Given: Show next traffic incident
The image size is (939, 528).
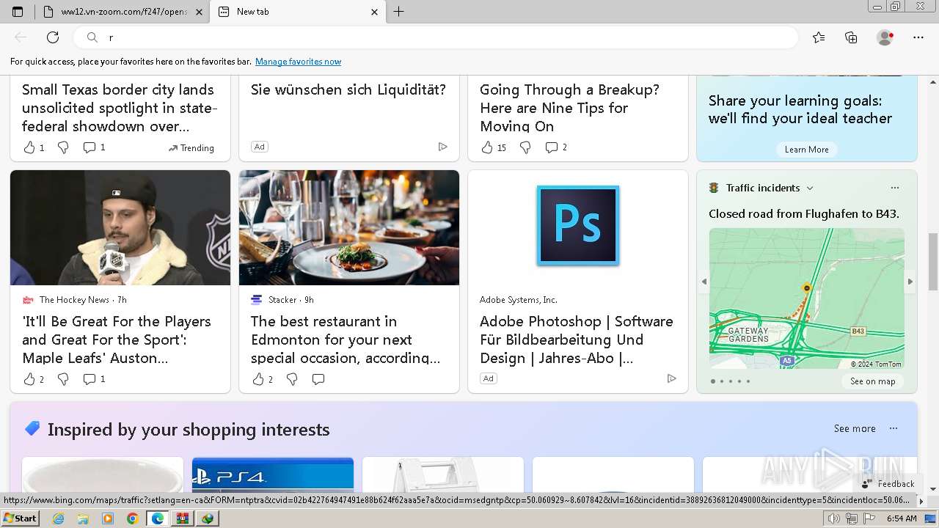Looking at the screenshot, I should coord(910,282).
